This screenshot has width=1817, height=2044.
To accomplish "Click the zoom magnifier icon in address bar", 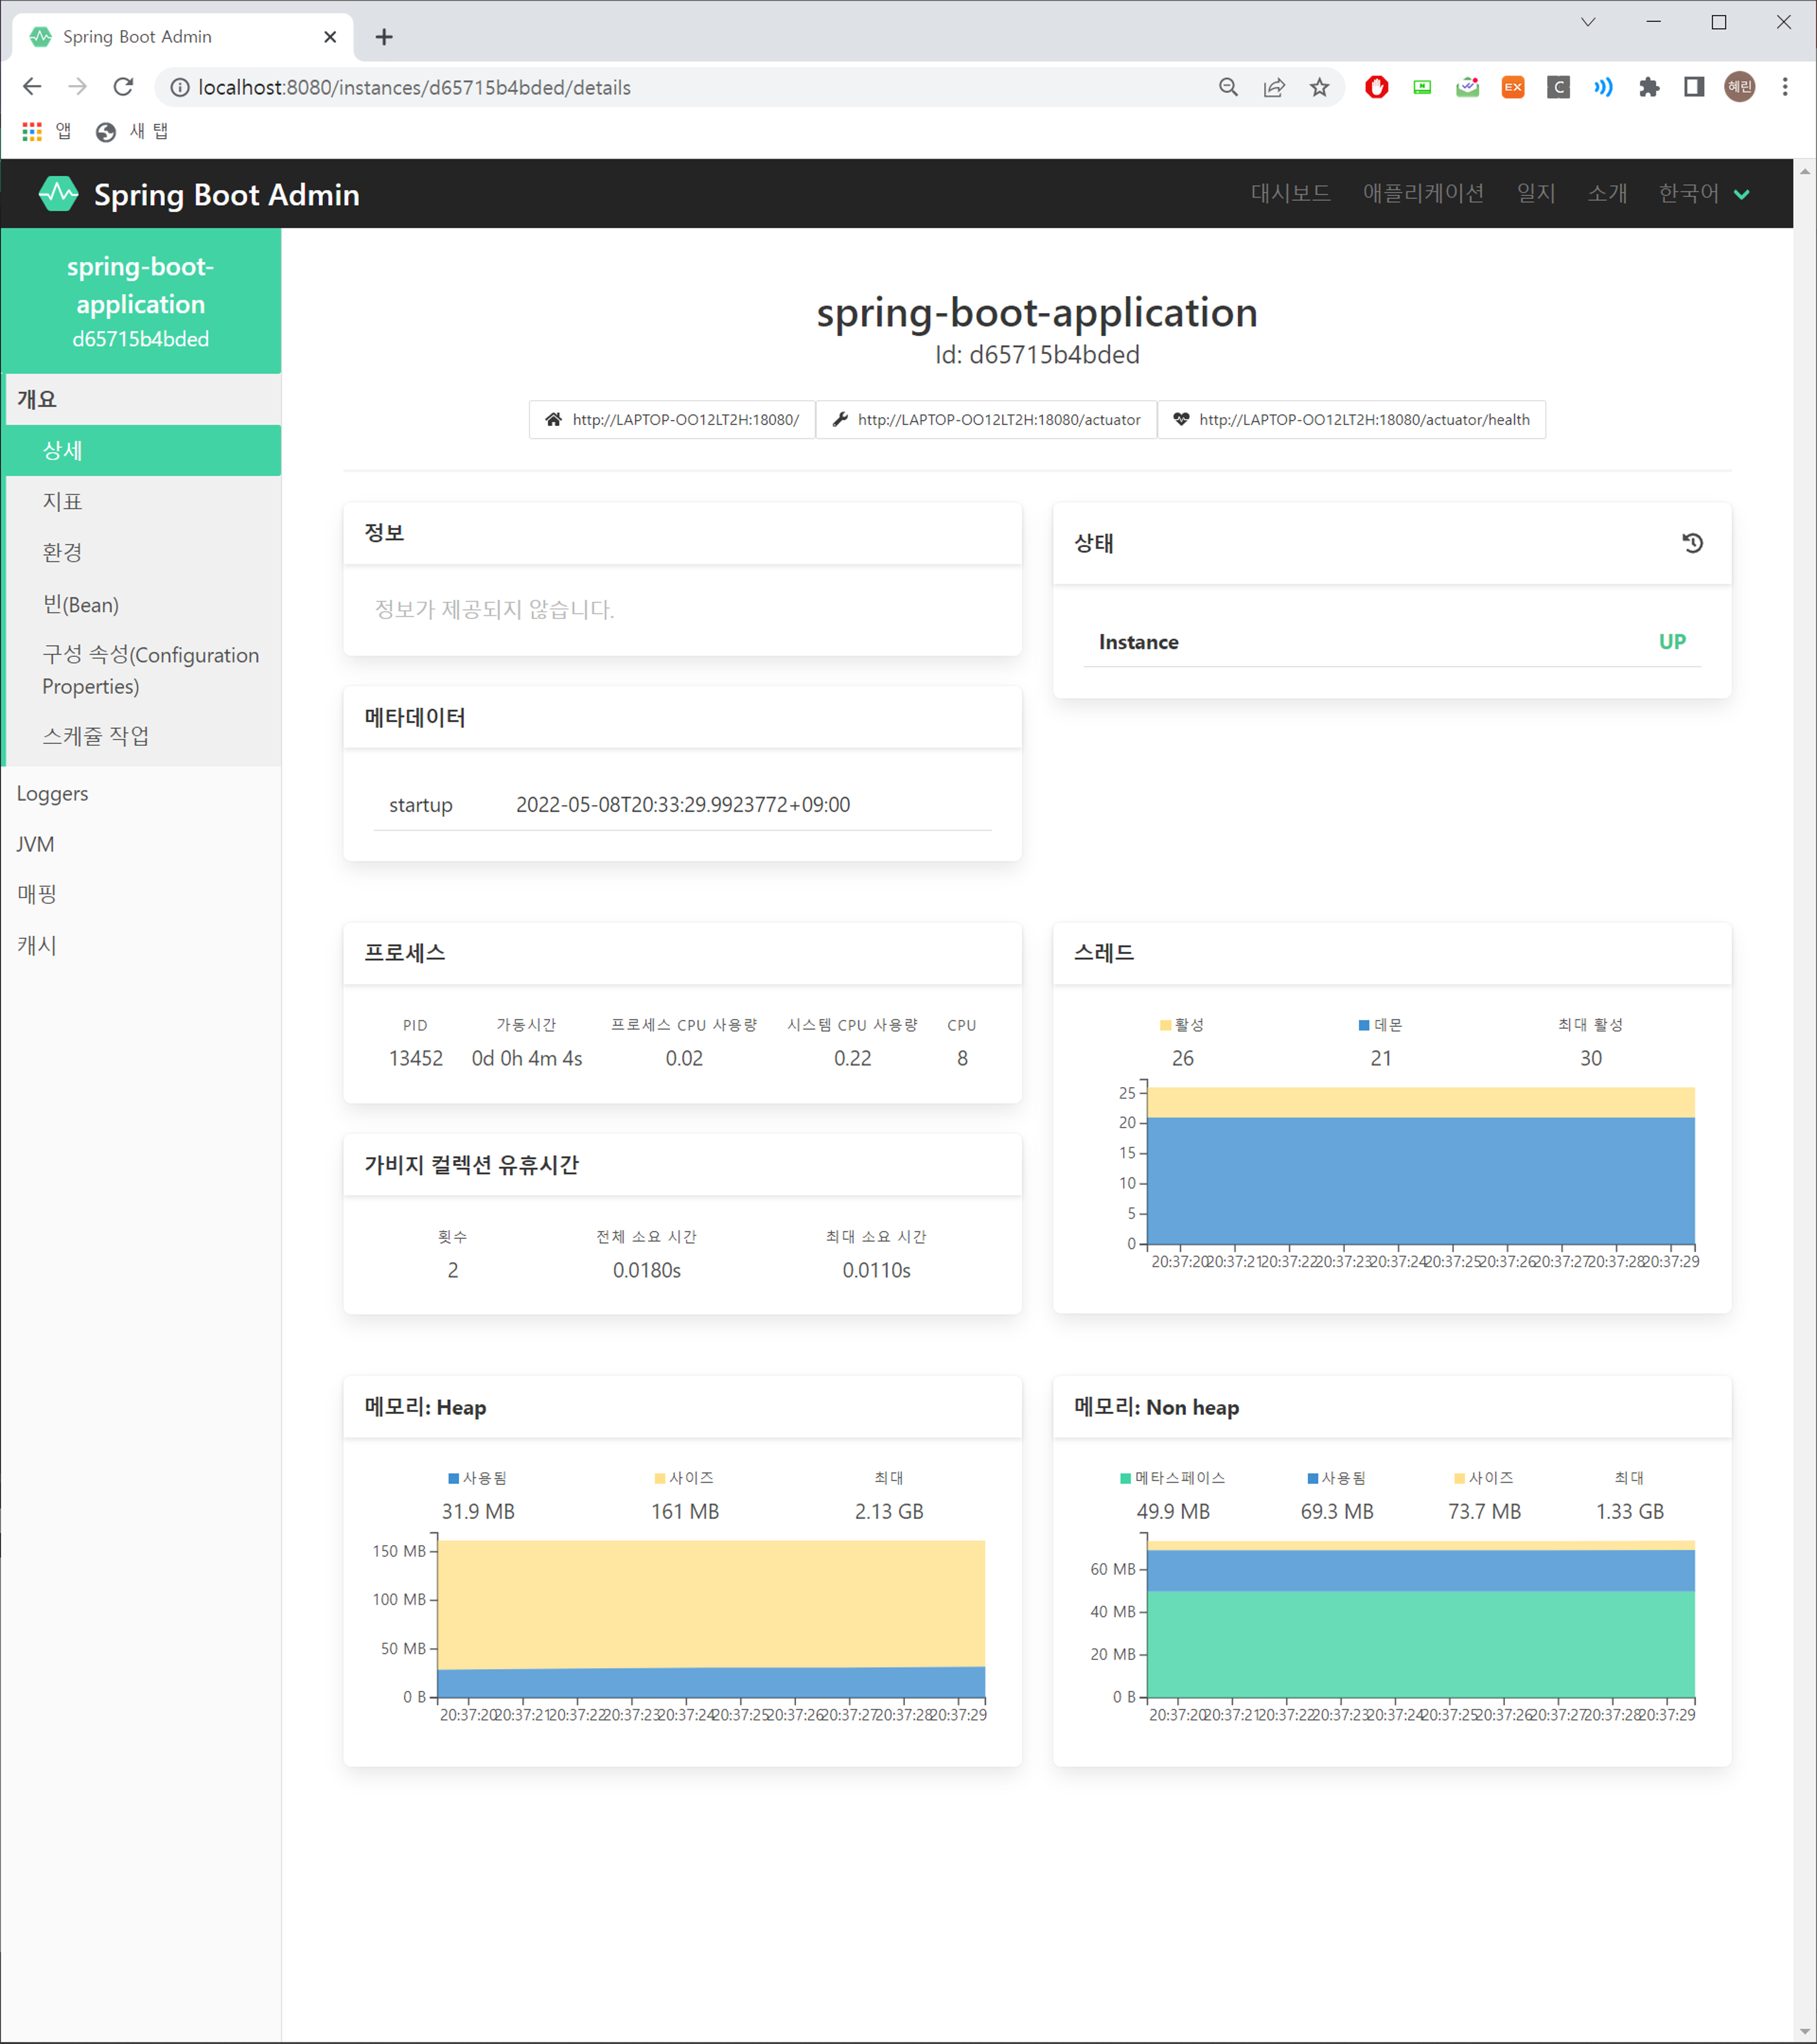I will point(1228,88).
